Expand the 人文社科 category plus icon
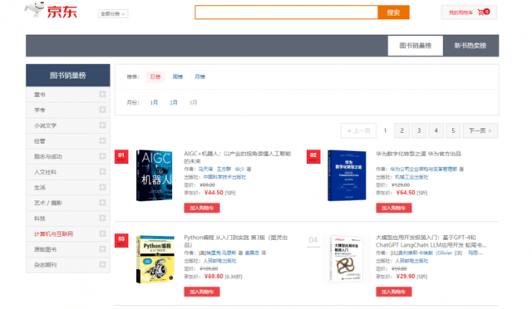This screenshot has width=532, height=309. coord(102,172)
